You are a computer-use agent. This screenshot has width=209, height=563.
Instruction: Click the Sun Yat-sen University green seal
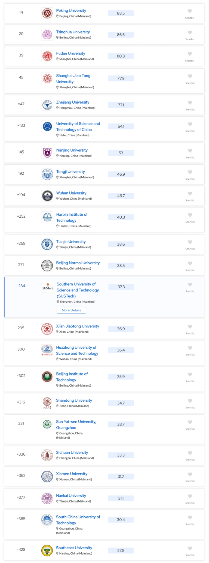[47, 424]
